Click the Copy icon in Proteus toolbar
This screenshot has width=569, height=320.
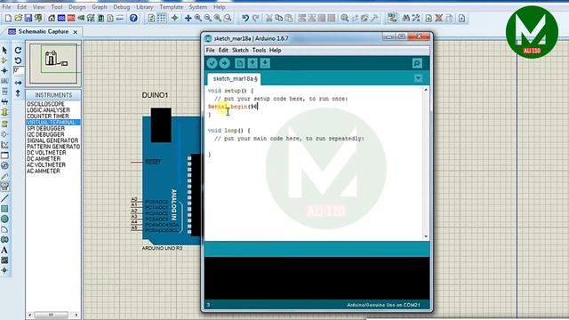click(x=278, y=18)
